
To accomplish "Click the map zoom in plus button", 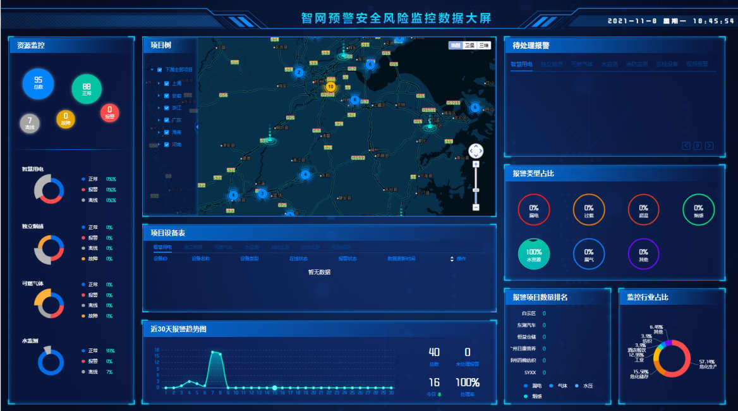I will pyautogui.click(x=476, y=164).
